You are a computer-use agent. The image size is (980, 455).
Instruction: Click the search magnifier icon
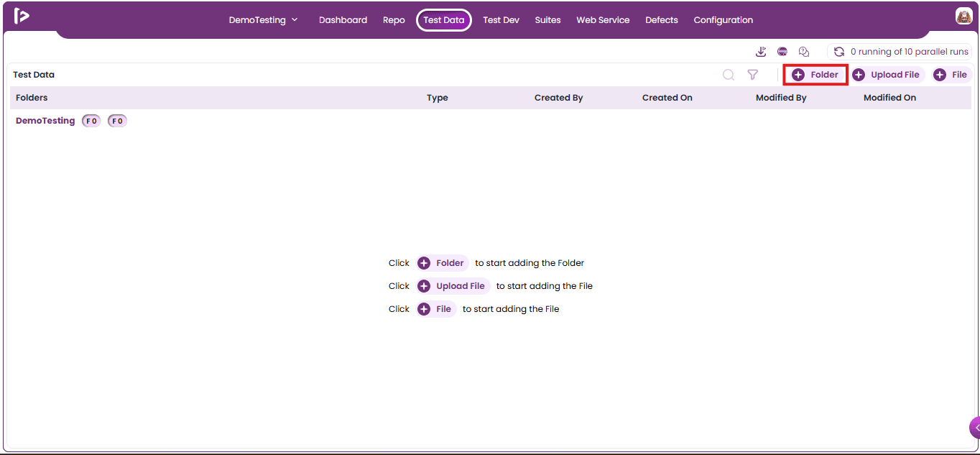point(729,75)
